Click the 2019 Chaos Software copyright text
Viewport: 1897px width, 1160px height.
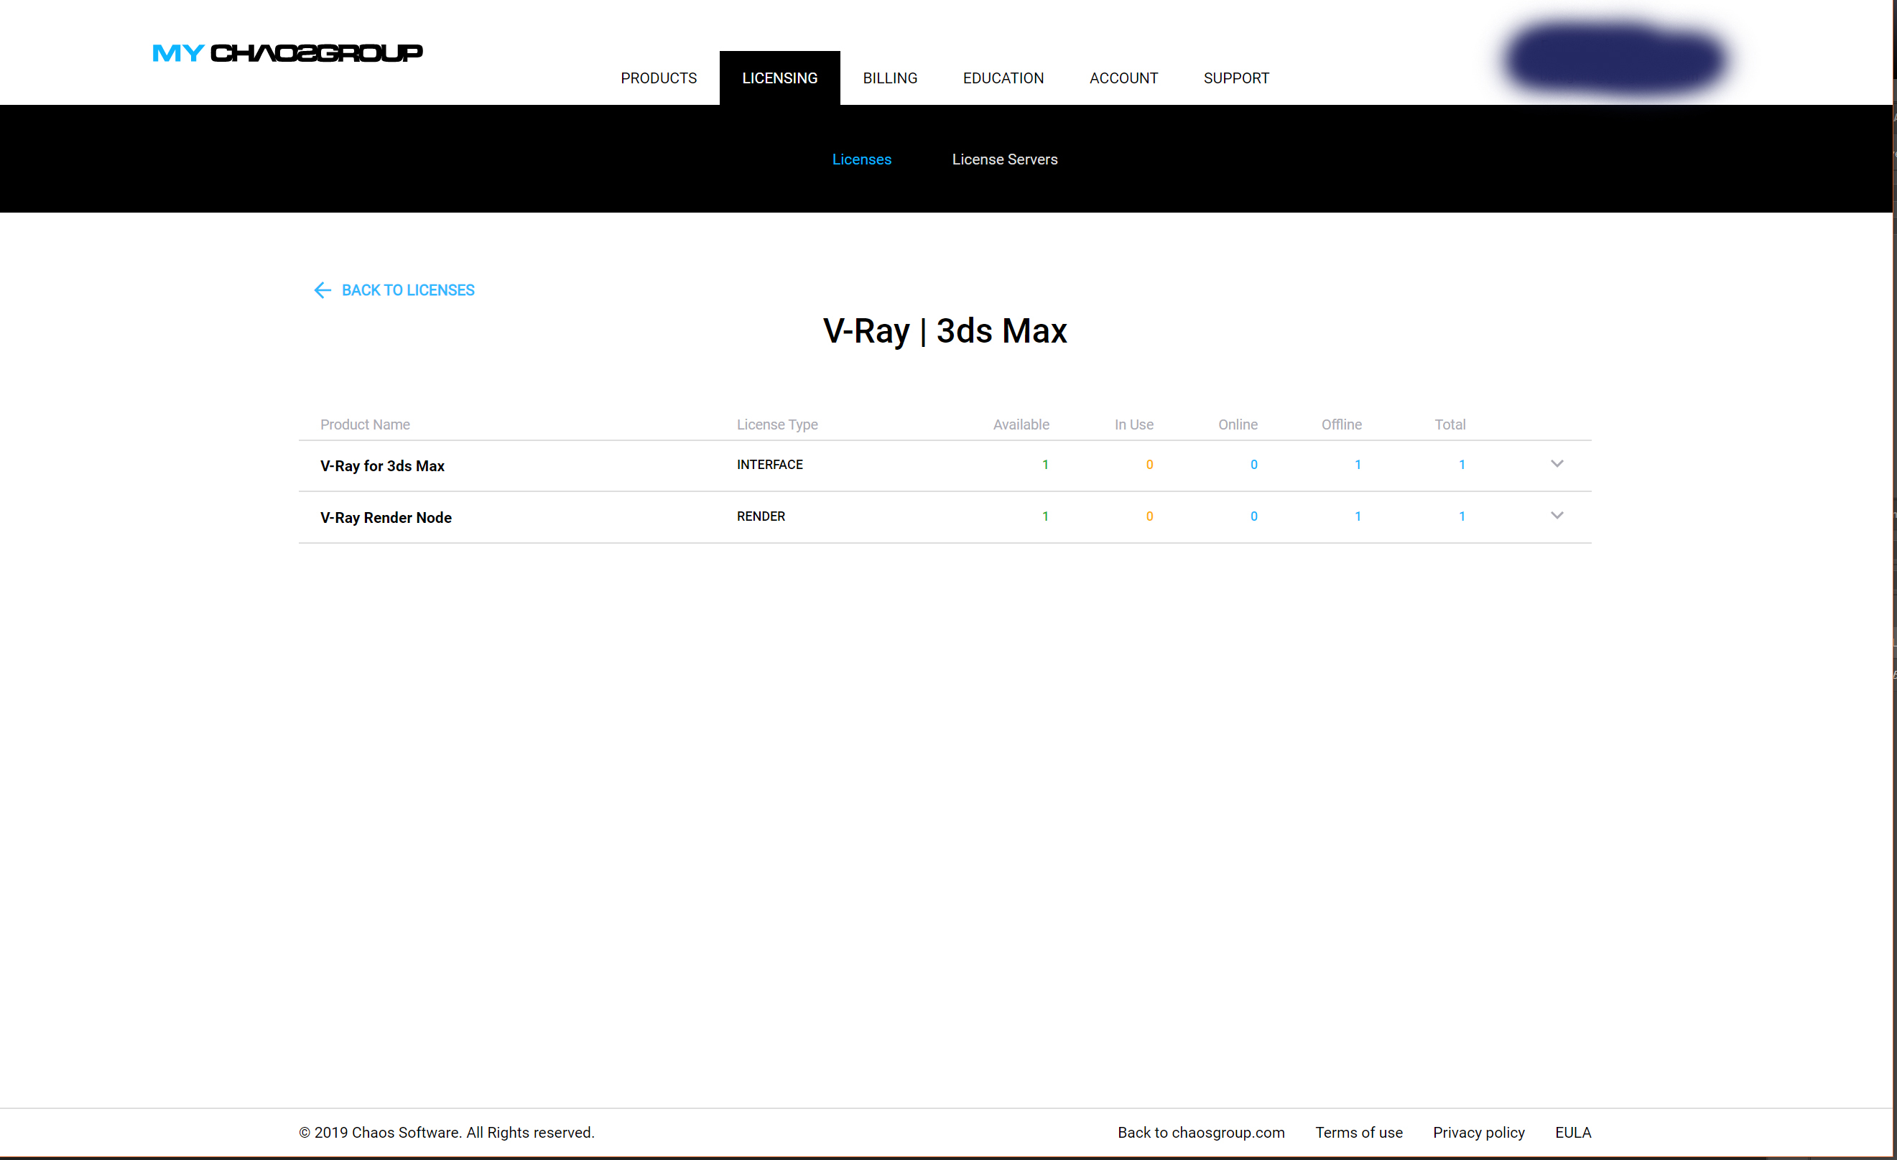(x=447, y=1132)
